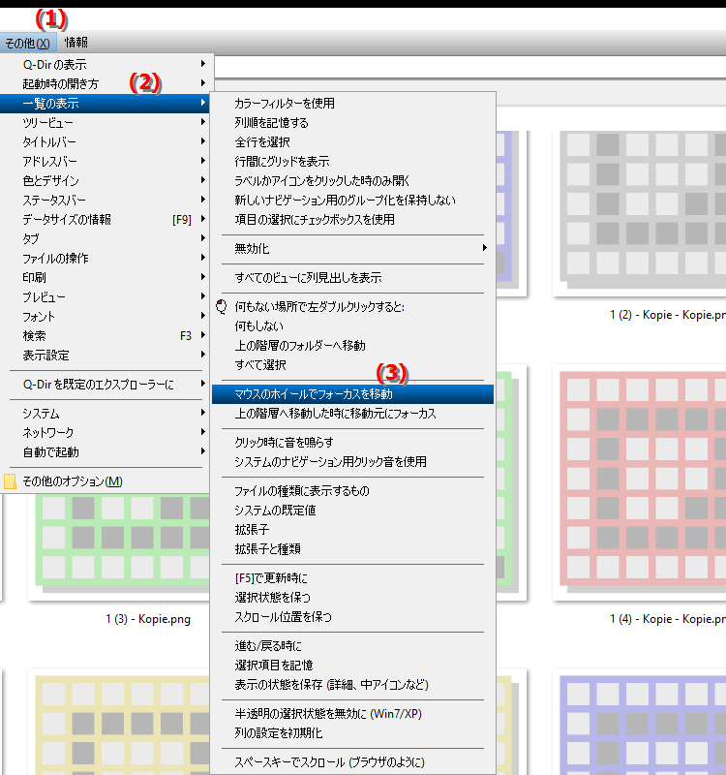Toggle ラベルかアイコンをクリックした時のみ開く

point(352,180)
